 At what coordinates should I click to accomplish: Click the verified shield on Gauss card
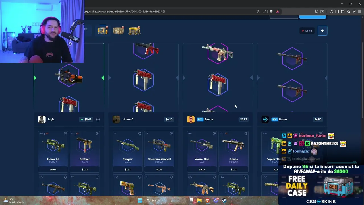[246, 134]
